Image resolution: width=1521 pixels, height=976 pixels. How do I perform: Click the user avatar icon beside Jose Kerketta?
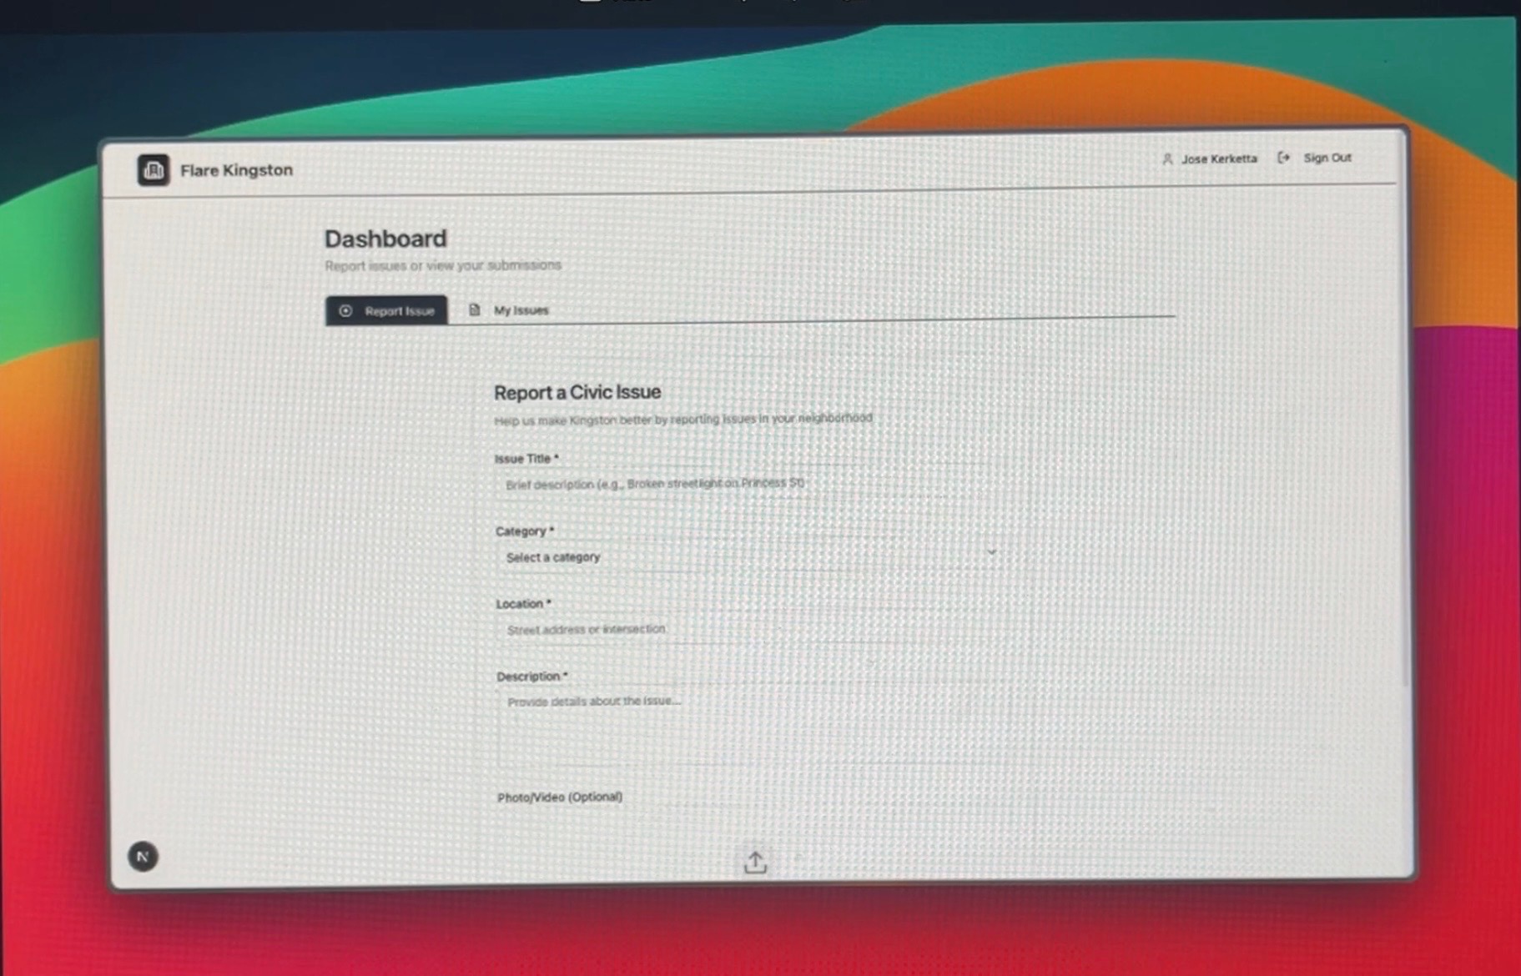point(1167,158)
